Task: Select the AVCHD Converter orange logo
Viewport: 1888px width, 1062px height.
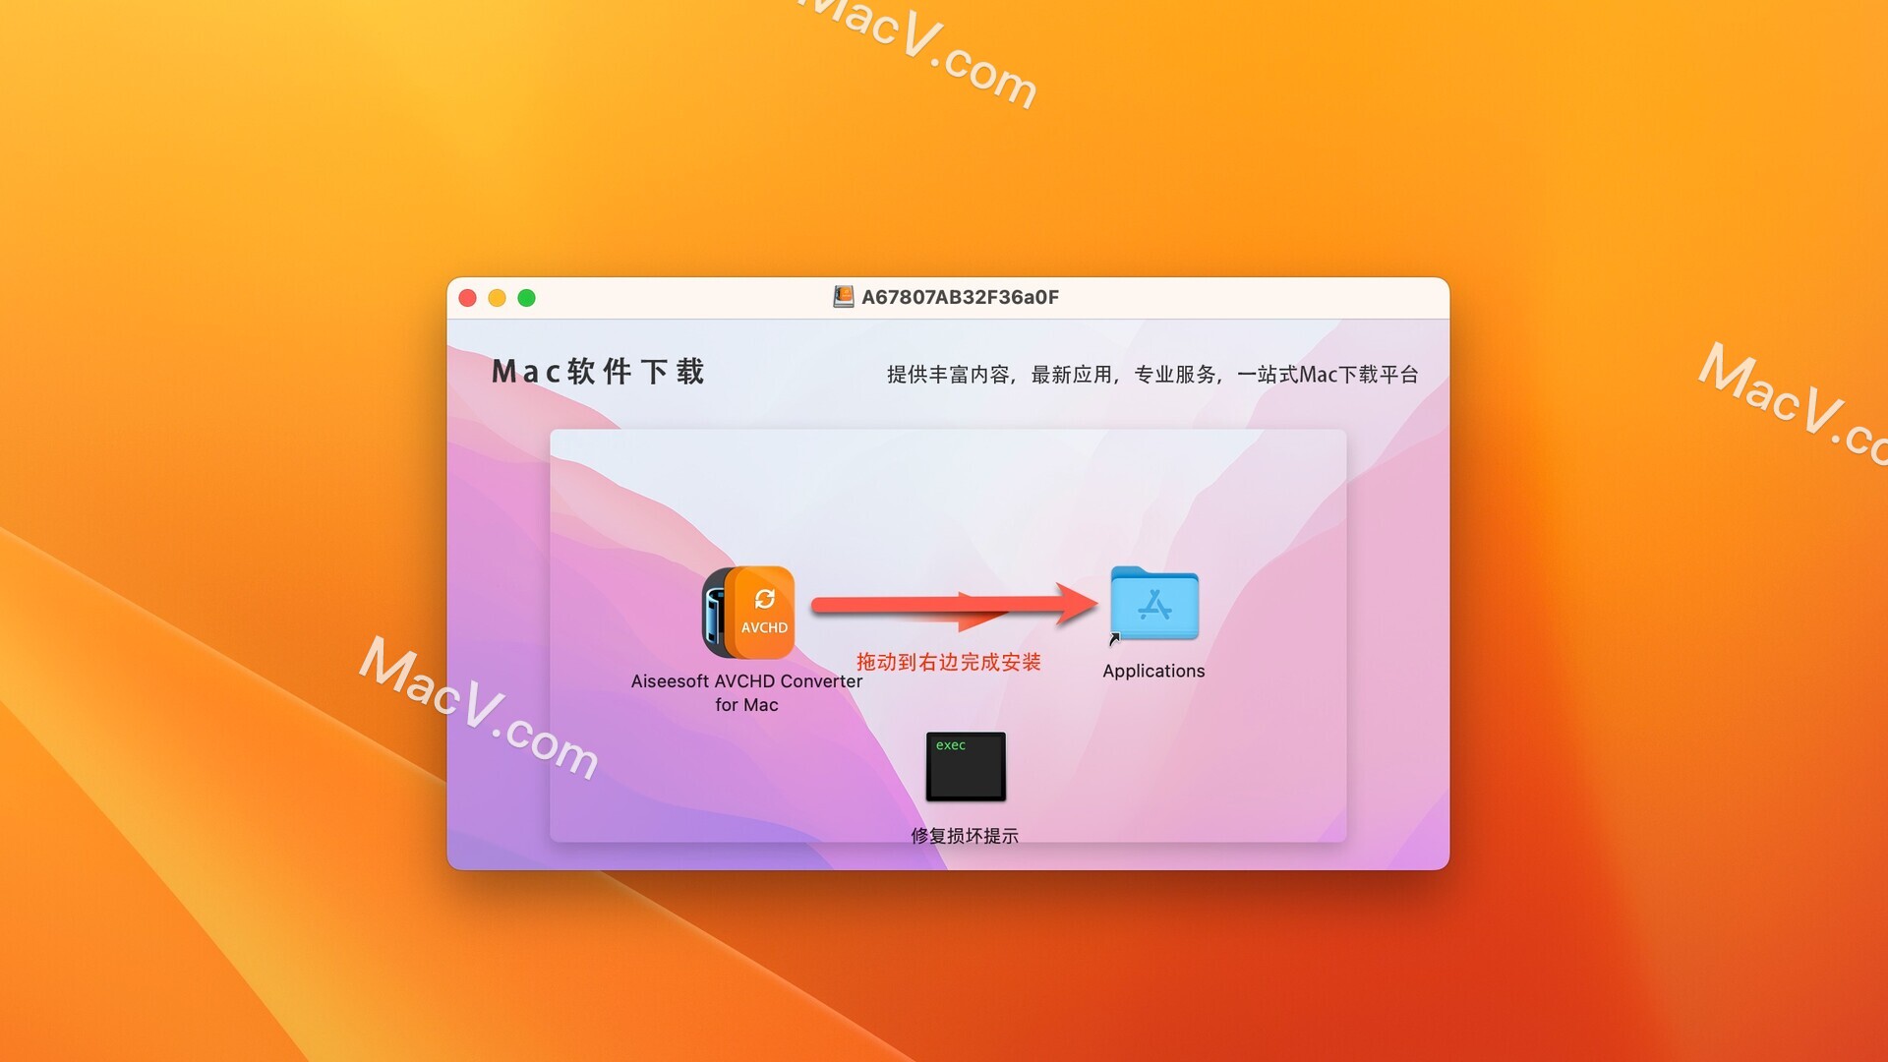Action: click(758, 607)
